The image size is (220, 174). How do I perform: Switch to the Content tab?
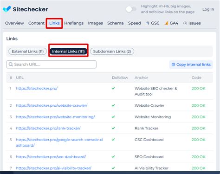point(36,23)
